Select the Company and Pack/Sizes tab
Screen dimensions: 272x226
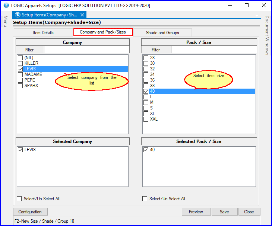click(103, 32)
